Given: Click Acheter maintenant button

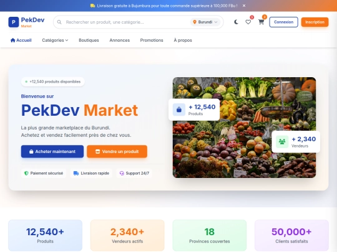Looking at the screenshot, I should (x=52, y=151).
